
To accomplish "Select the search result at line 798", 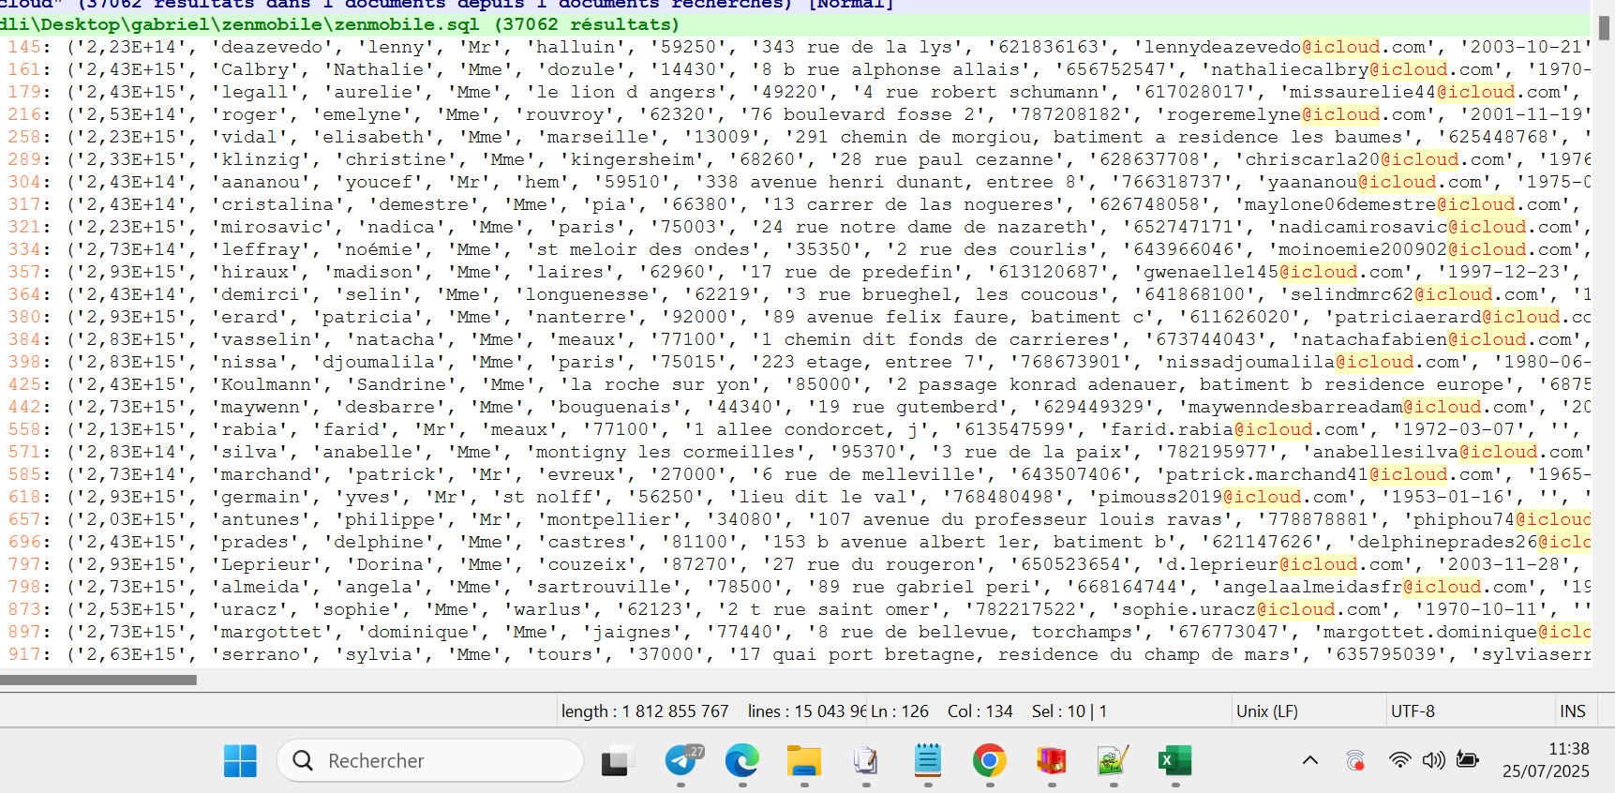I will click(796, 587).
